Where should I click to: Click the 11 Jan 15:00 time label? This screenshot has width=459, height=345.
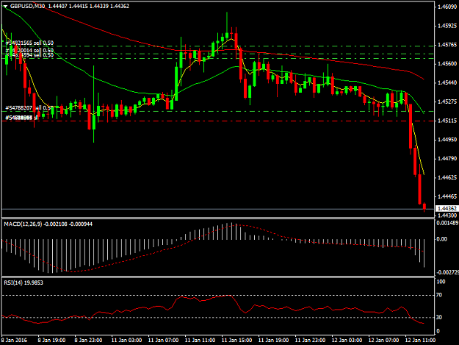pos(236,341)
